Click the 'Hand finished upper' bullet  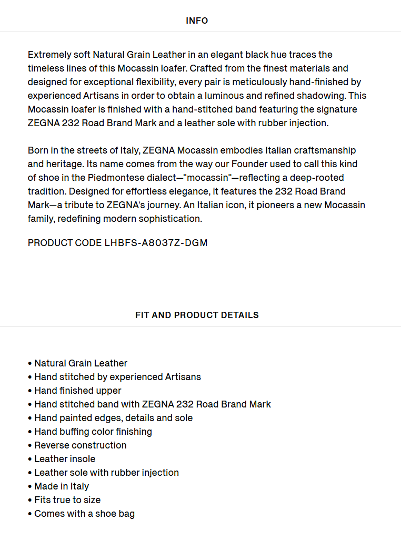point(75,391)
